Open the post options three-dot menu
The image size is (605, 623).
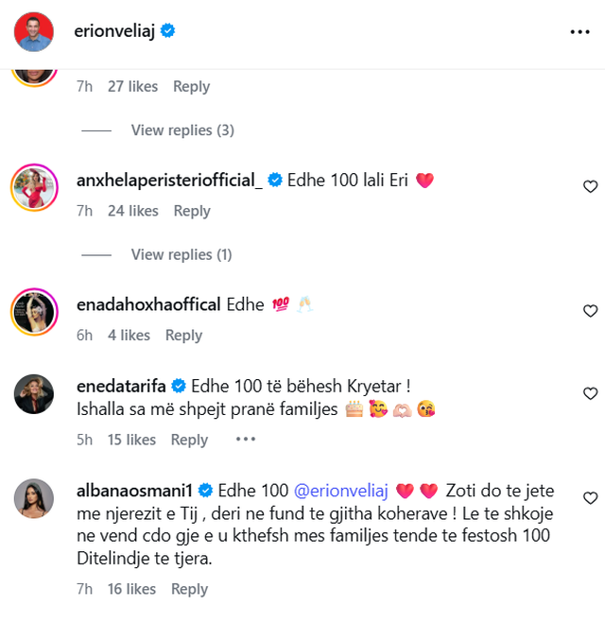tap(579, 31)
